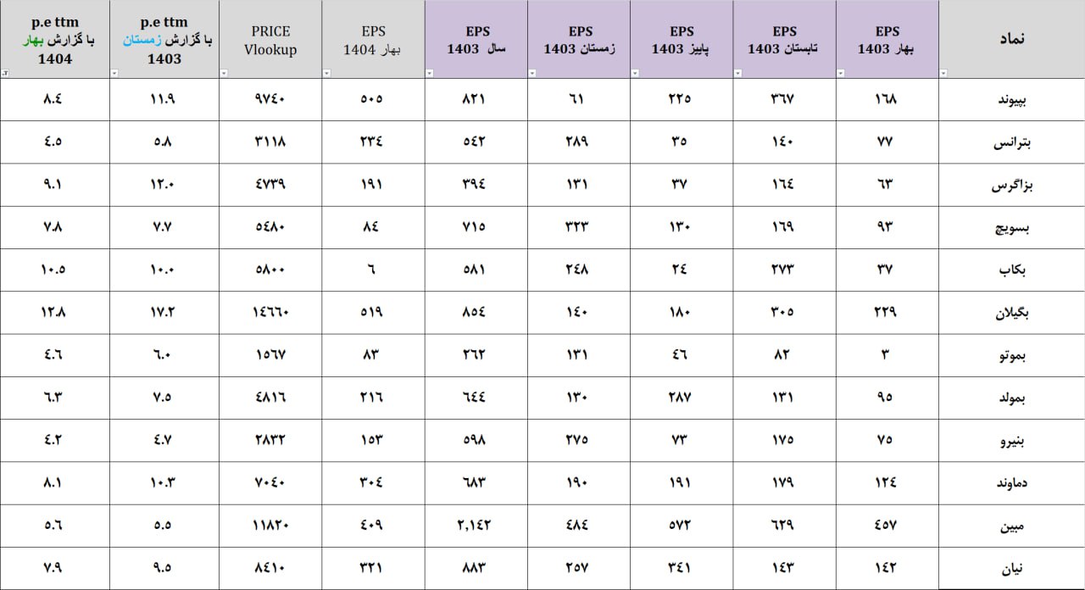Open filter arrow on EPS زمستان 1403 header

point(531,74)
